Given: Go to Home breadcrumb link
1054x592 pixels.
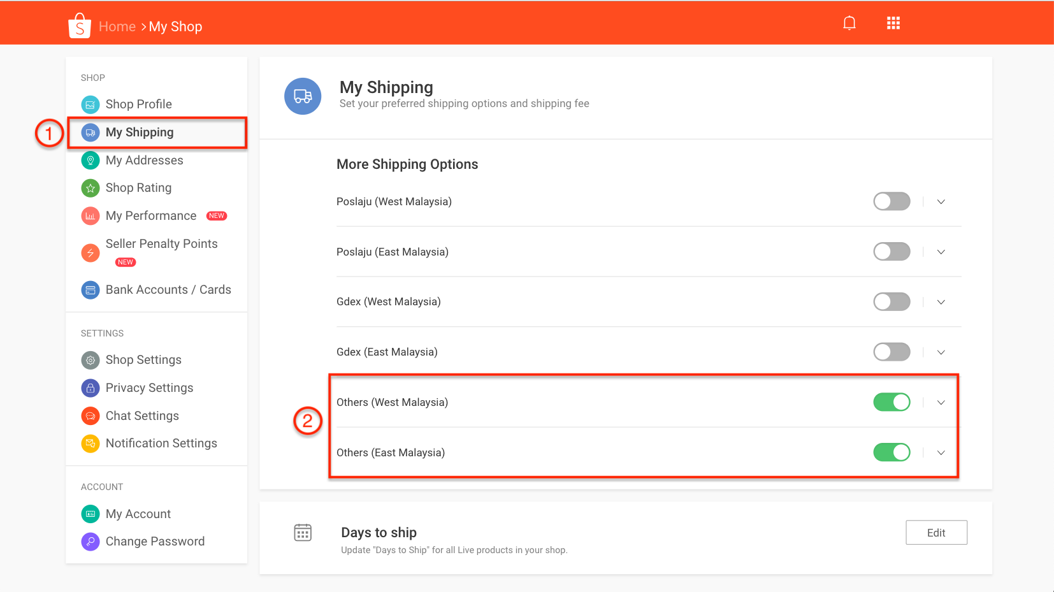Looking at the screenshot, I should [117, 27].
